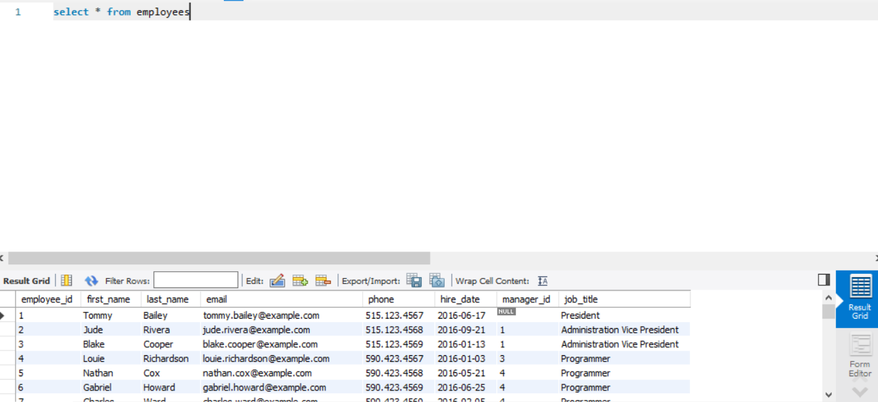Click the horizontal scrollbar above the results

click(217, 258)
